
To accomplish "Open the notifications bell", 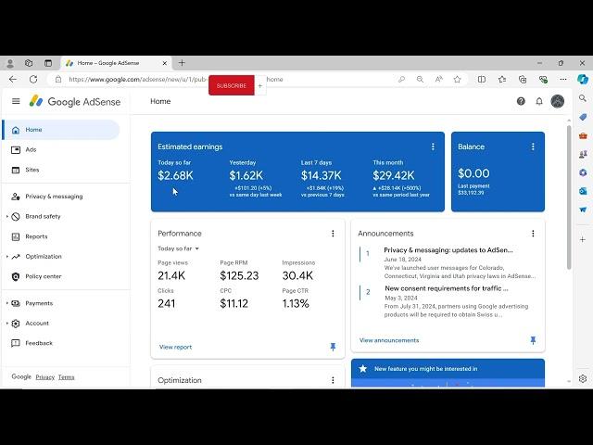I will (x=539, y=101).
